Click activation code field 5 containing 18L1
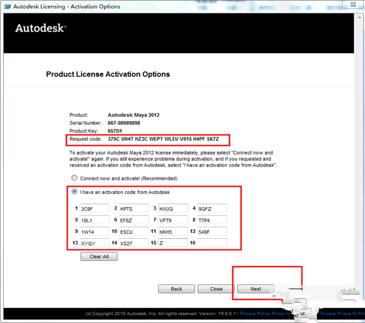365x323 pixels. tap(94, 220)
